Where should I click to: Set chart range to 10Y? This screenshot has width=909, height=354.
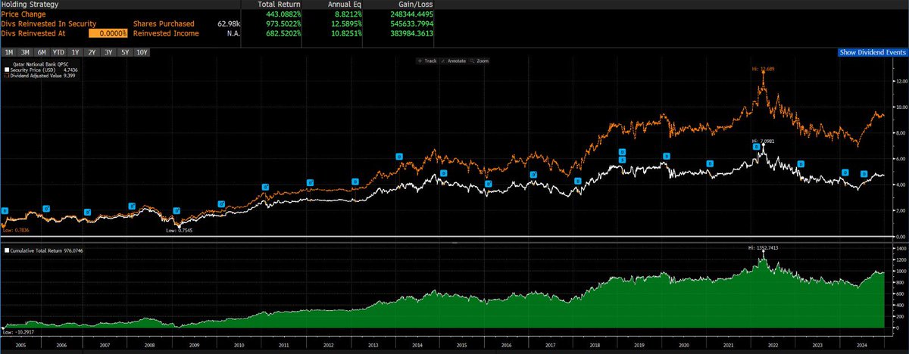142,52
